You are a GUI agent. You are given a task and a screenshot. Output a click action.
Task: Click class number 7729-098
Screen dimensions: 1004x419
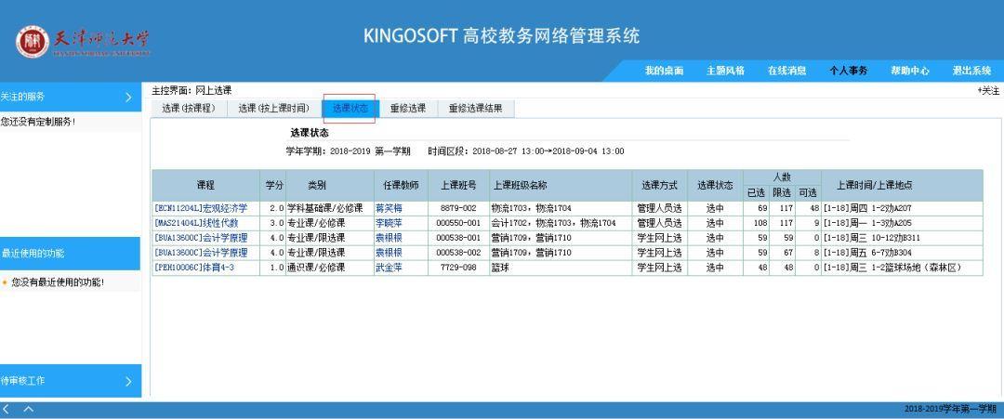(x=458, y=268)
